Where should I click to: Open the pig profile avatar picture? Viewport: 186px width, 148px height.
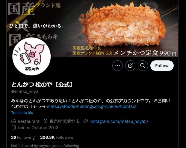[x=31, y=56]
